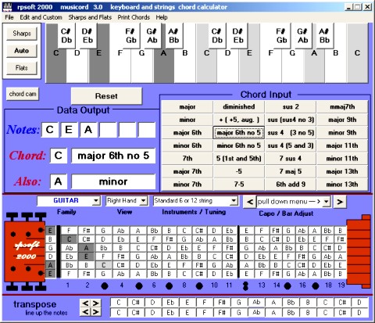Click the first highlighted A piano key

163,65
